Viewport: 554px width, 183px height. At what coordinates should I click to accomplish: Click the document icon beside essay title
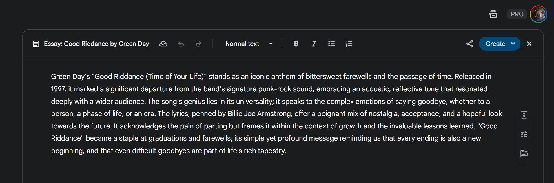[36, 44]
